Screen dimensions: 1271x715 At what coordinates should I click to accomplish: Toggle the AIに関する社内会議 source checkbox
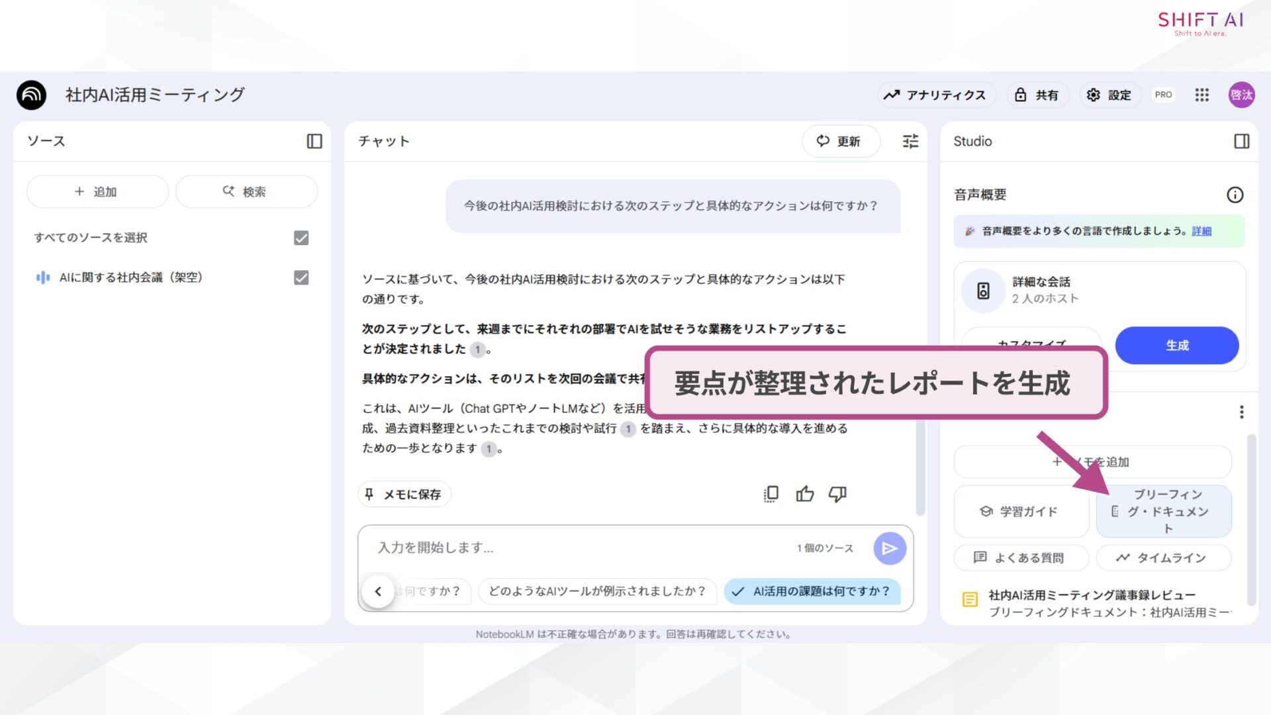tap(301, 277)
